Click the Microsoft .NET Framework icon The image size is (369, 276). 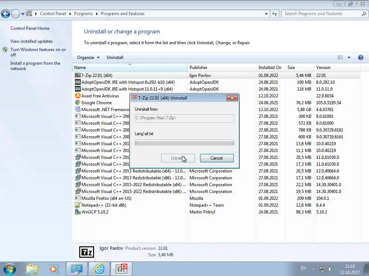[78, 109]
